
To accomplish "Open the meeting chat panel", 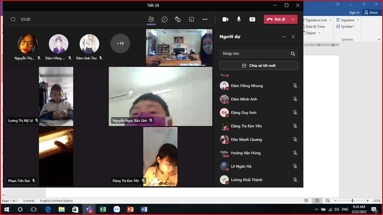I will point(164,20).
